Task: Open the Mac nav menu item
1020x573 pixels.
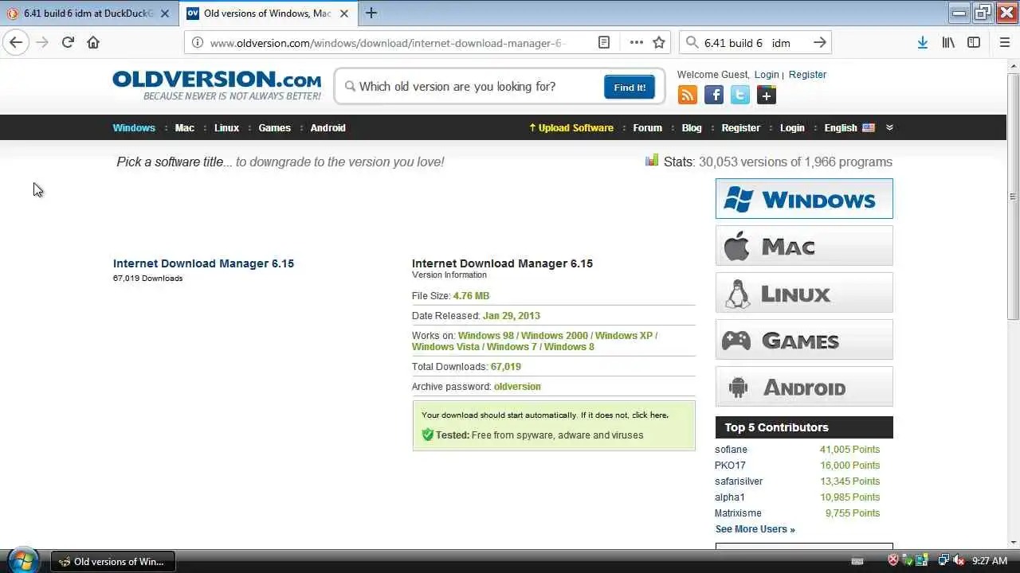Action: click(184, 127)
